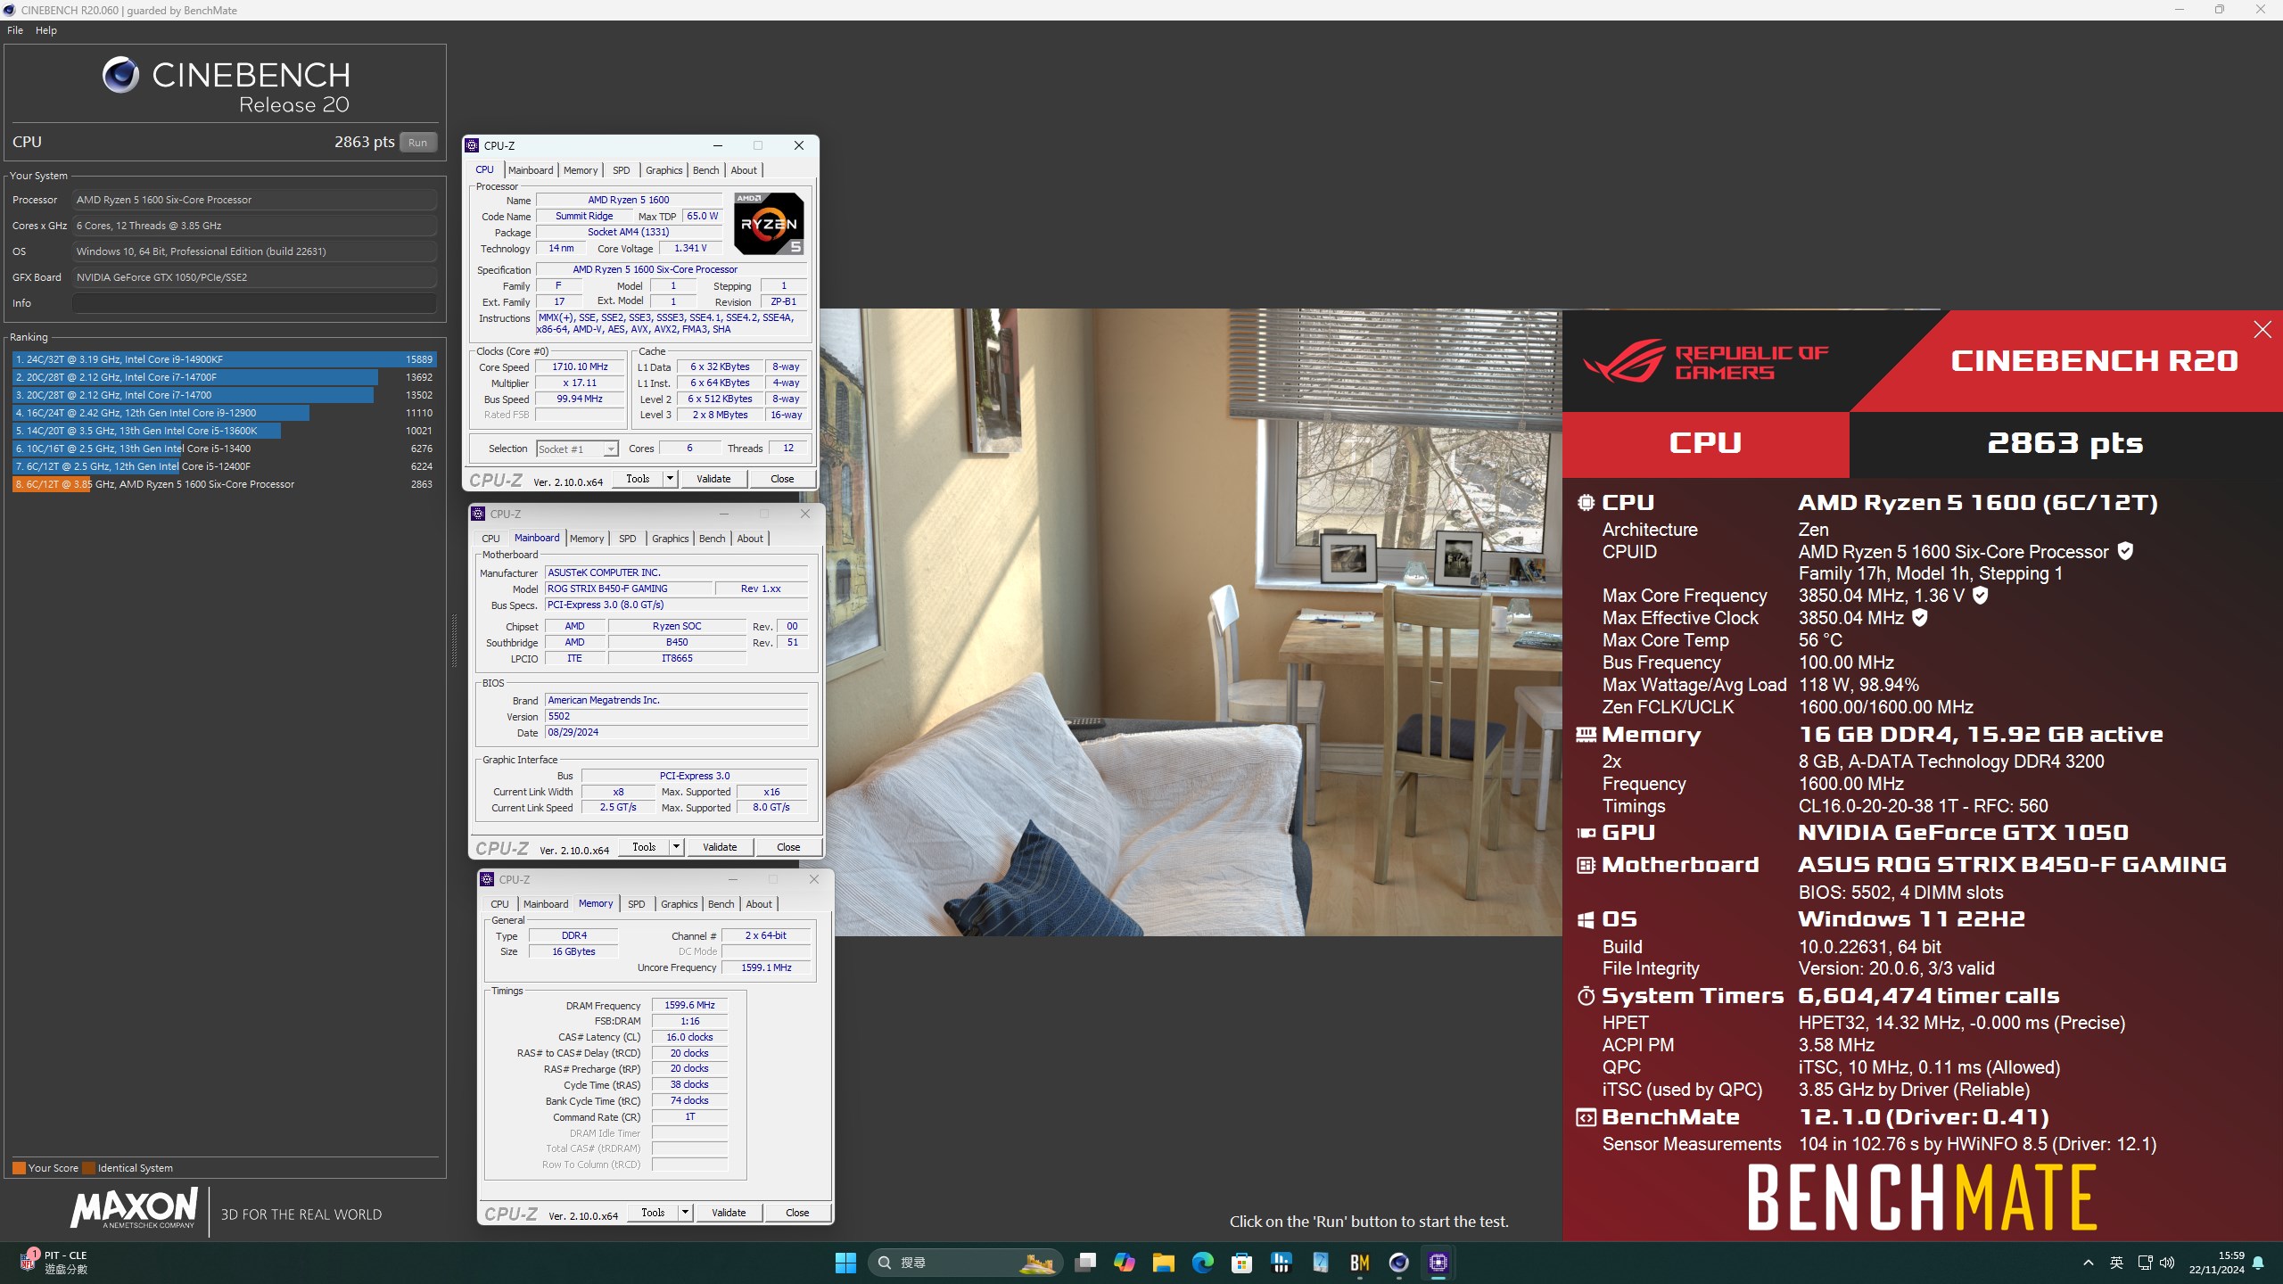The height and width of the screenshot is (1284, 2283).
Task: Open SPD tab in top CPU-Z window
Action: pyautogui.click(x=622, y=170)
